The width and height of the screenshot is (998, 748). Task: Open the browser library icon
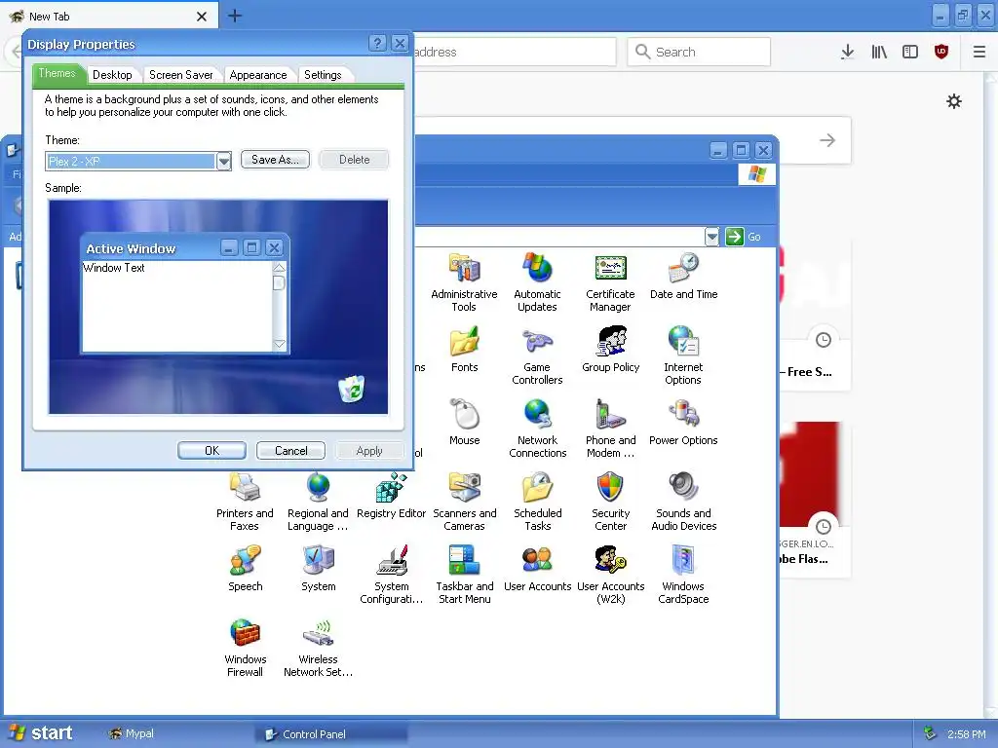(879, 52)
